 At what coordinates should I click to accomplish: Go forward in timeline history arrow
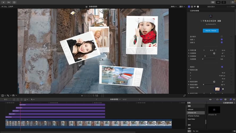[x=139, y=99]
